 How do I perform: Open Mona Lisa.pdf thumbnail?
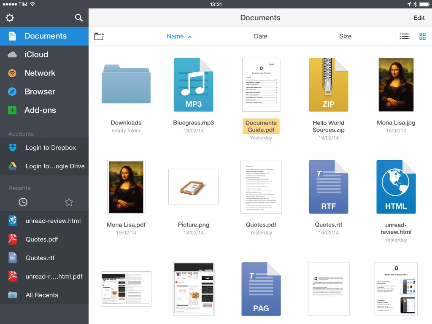coord(126,187)
